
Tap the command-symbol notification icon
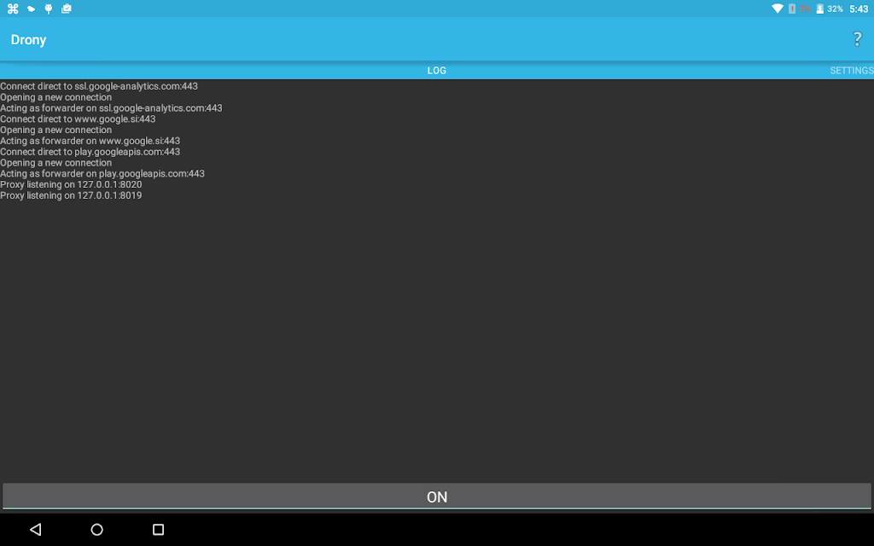[13, 9]
